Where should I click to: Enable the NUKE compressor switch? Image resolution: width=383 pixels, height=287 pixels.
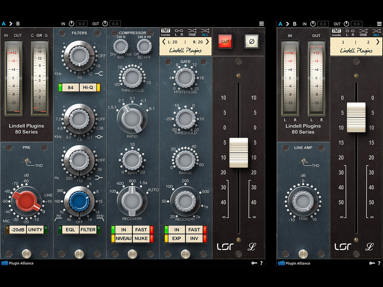tap(141, 238)
